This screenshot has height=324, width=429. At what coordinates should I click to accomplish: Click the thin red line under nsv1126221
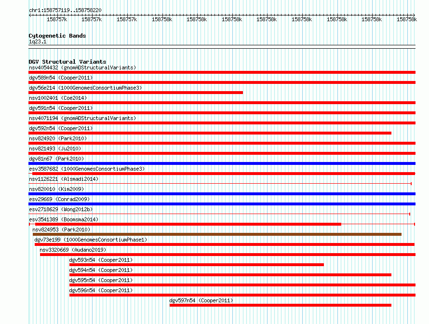coord(220,184)
